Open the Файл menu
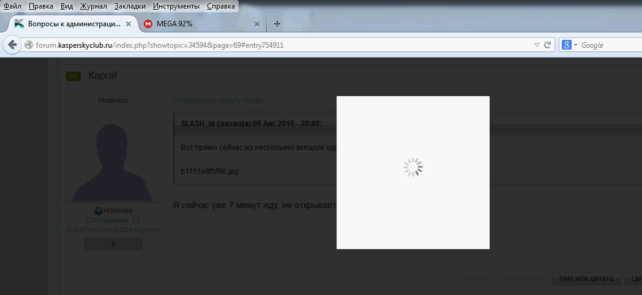The width and height of the screenshot is (642, 295). [12, 6]
